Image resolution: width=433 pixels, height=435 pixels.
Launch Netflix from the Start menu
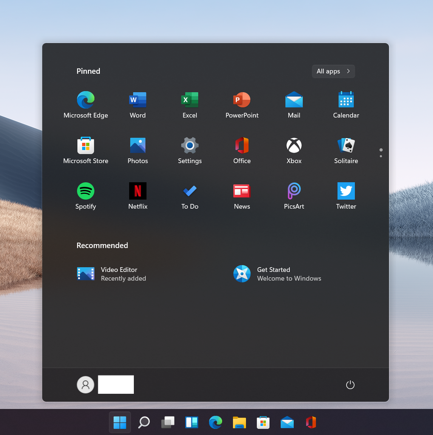[138, 195]
